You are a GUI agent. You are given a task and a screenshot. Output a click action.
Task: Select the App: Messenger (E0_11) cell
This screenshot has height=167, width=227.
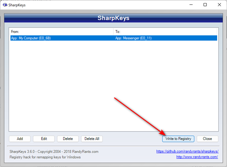pyautogui.click(x=133, y=38)
